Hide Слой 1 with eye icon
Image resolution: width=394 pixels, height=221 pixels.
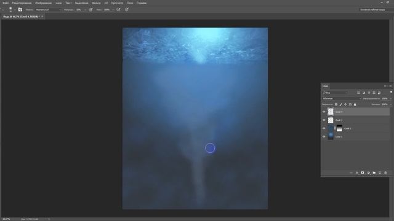pyautogui.click(x=324, y=136)
